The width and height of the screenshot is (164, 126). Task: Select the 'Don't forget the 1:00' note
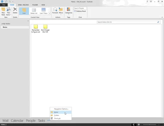tap(45, 29)
